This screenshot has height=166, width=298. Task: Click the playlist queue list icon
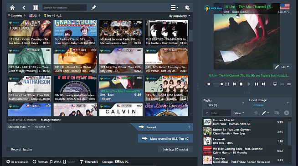pyautogui.click(x=277, y=113)
